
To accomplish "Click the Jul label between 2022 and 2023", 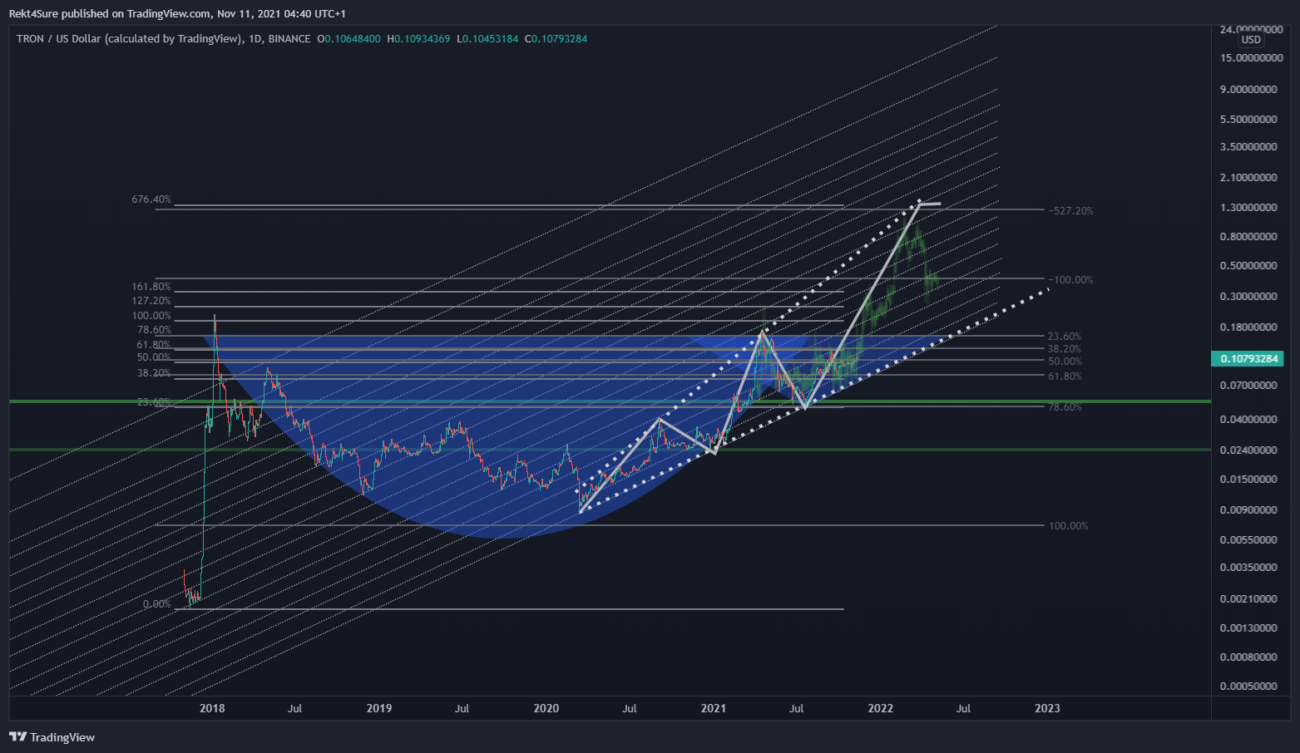I will point(963,709).
